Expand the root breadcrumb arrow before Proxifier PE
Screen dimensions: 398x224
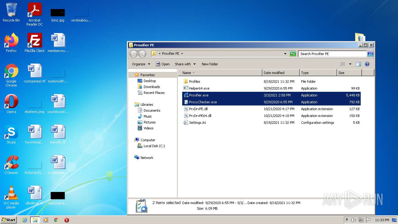(x=160, y=54)
